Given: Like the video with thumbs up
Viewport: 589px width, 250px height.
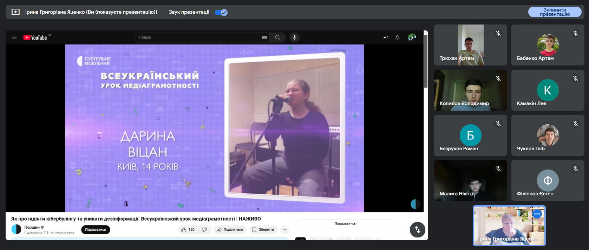Looking at the screenshot, I should point(188,230).
